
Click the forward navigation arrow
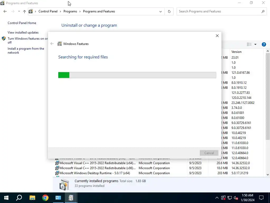point(13,11)
